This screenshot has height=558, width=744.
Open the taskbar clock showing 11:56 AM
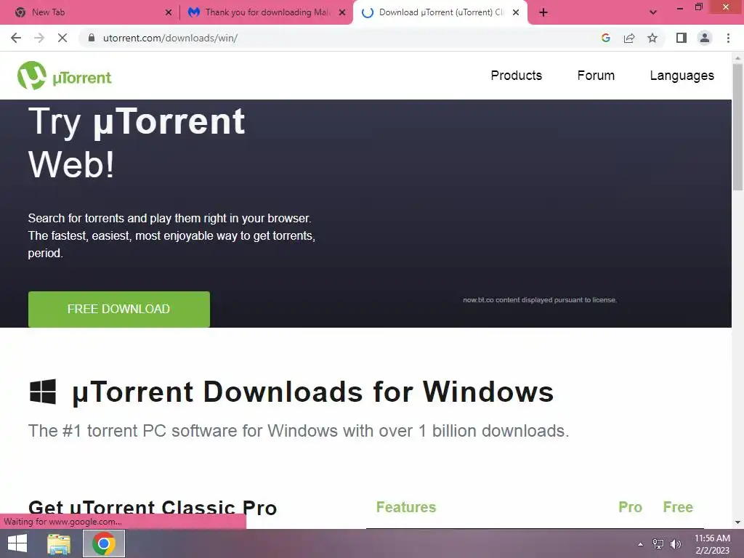[712, 543]
